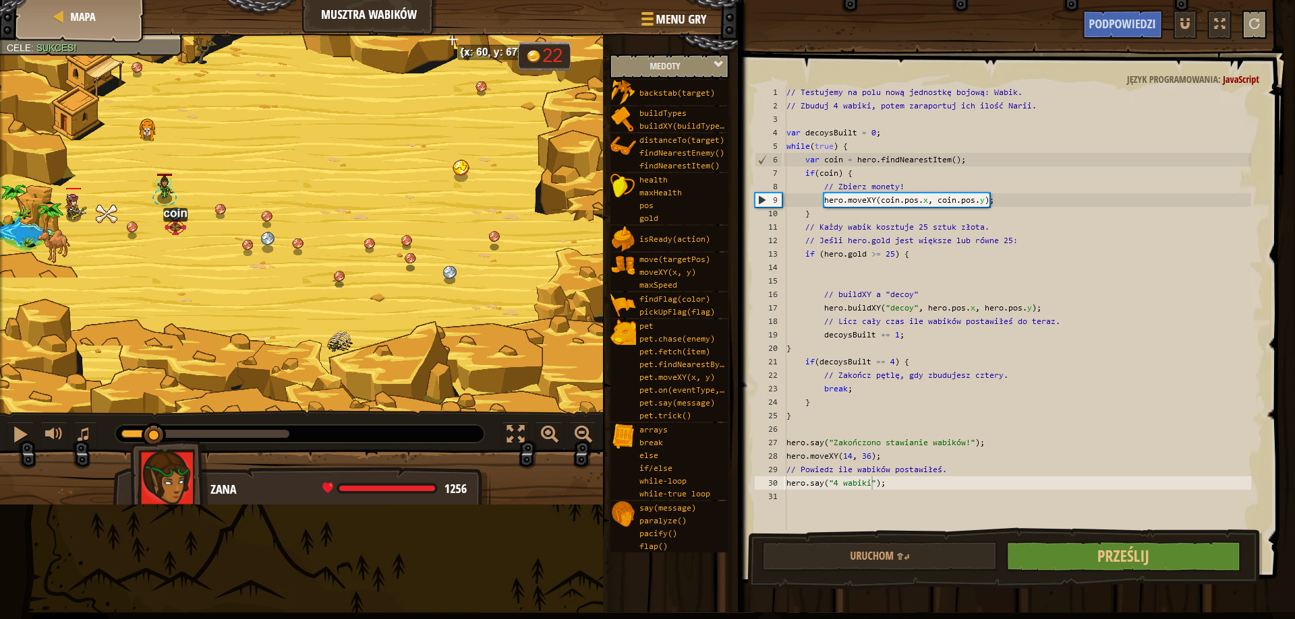Toggle the background music note icon
Screen dimensions: 1295x619
point(83,434)
